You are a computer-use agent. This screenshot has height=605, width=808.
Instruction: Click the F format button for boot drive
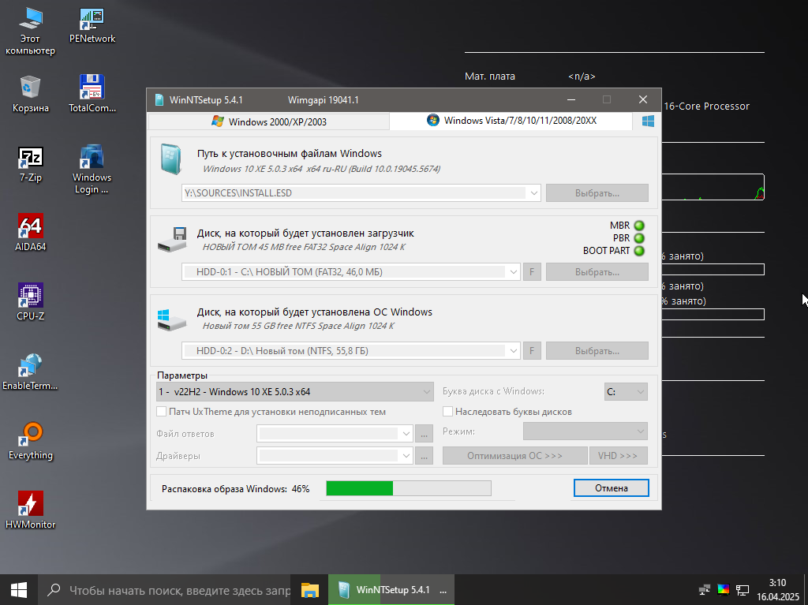532,272
